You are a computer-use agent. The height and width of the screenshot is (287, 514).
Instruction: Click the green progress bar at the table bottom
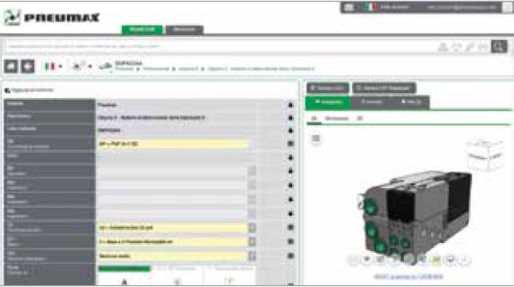(124, 269)
